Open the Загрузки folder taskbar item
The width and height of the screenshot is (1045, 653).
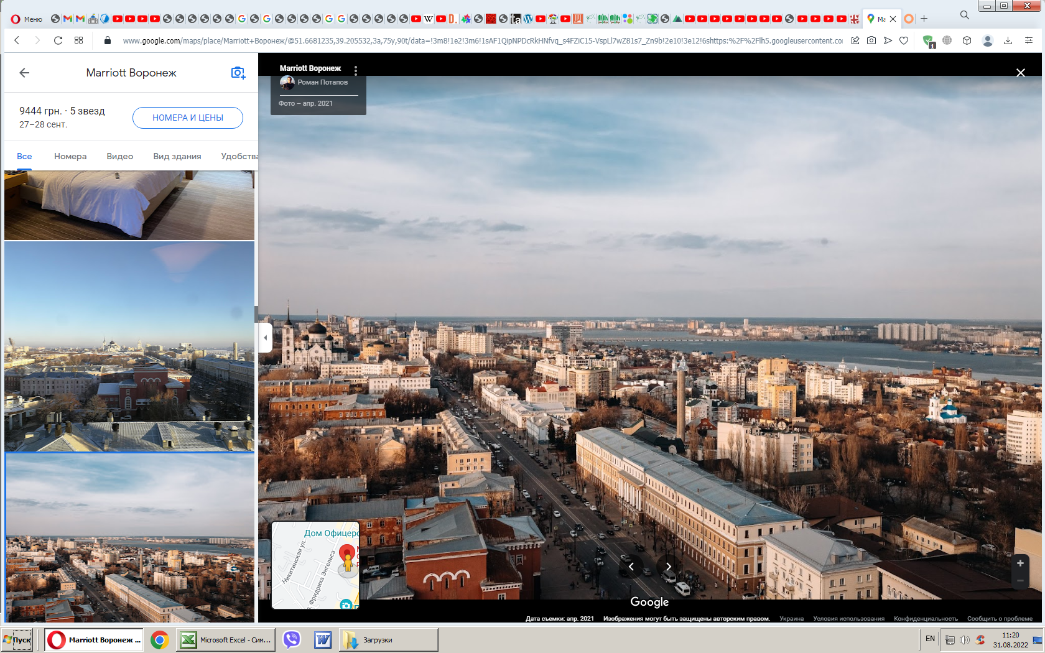click(388, 639)
